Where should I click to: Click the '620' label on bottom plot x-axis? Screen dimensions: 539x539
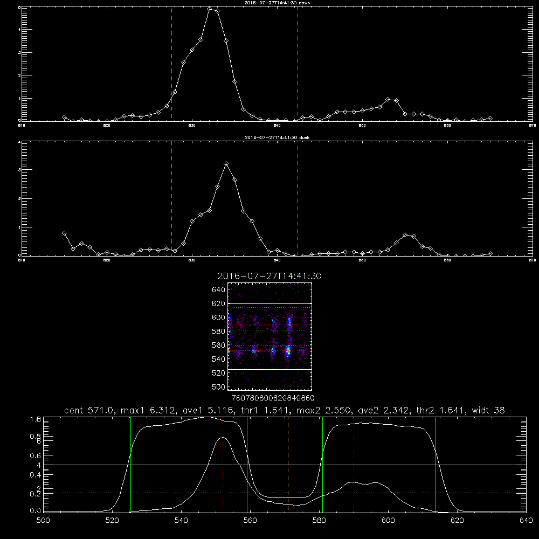click(x=457, y=521)
